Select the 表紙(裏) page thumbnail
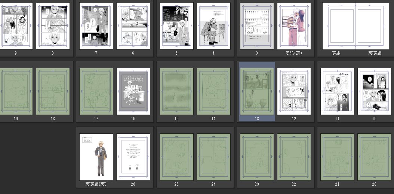394x194 pixels. pos(294,26)
